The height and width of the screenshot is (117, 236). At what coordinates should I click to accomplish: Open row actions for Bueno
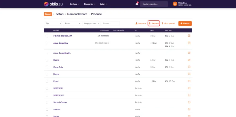[x=189, y=60]
